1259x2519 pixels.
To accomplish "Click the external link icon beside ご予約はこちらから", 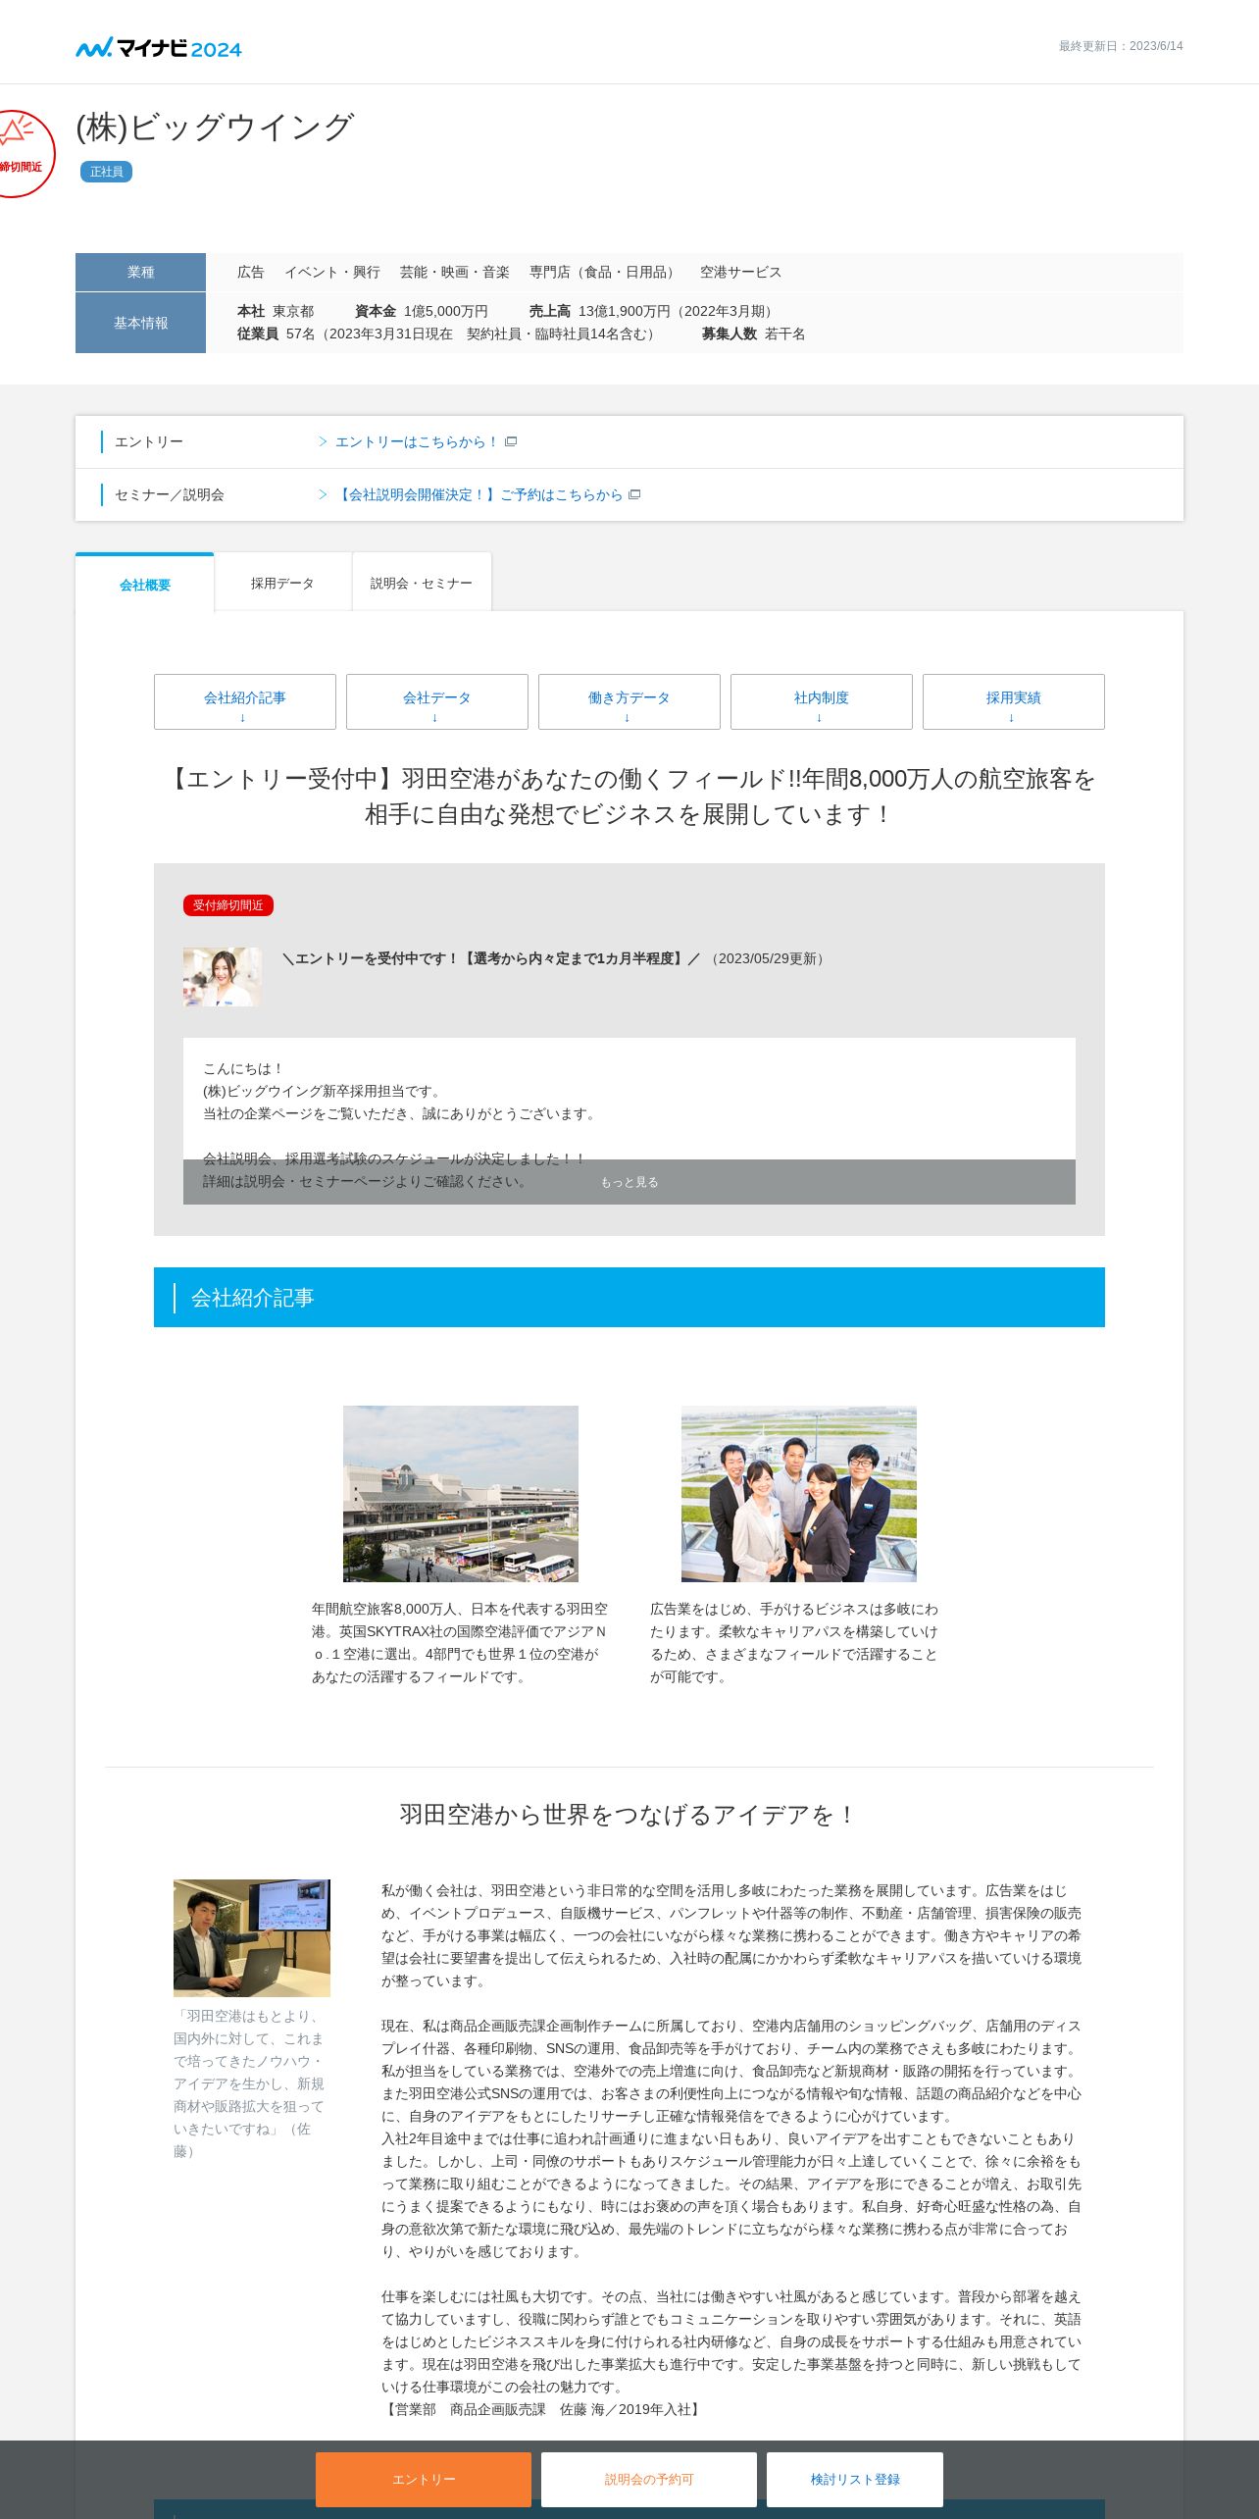I will pyautogui.click(x=634, y=494).
